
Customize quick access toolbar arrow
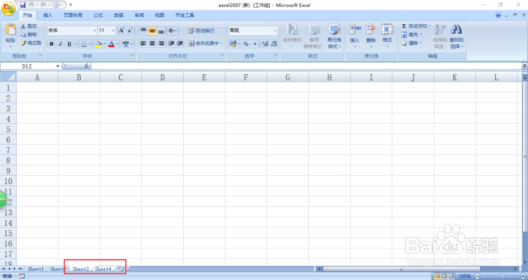(70, 5)
